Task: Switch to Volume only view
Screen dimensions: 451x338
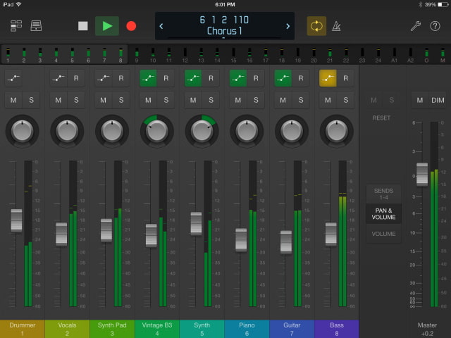Action: [x=383, y=234]
